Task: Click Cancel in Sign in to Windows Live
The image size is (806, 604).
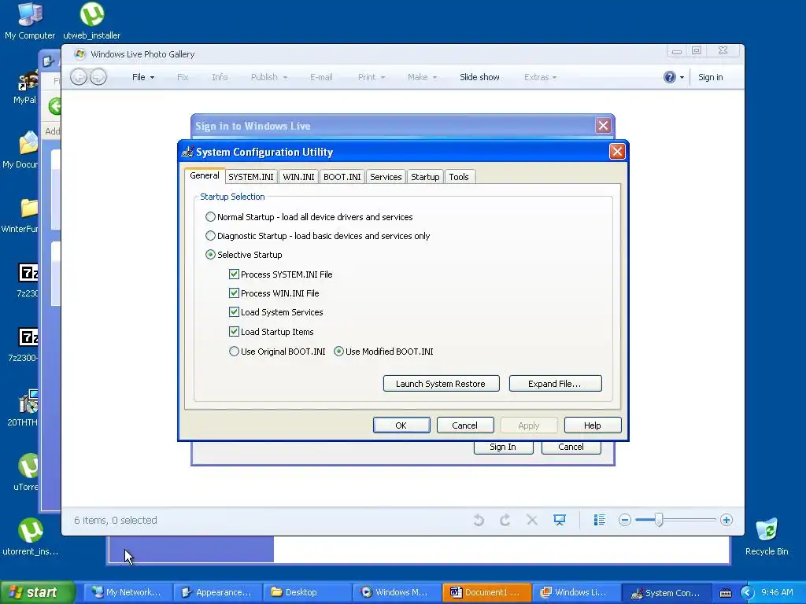Action: [x=571, y=447]
